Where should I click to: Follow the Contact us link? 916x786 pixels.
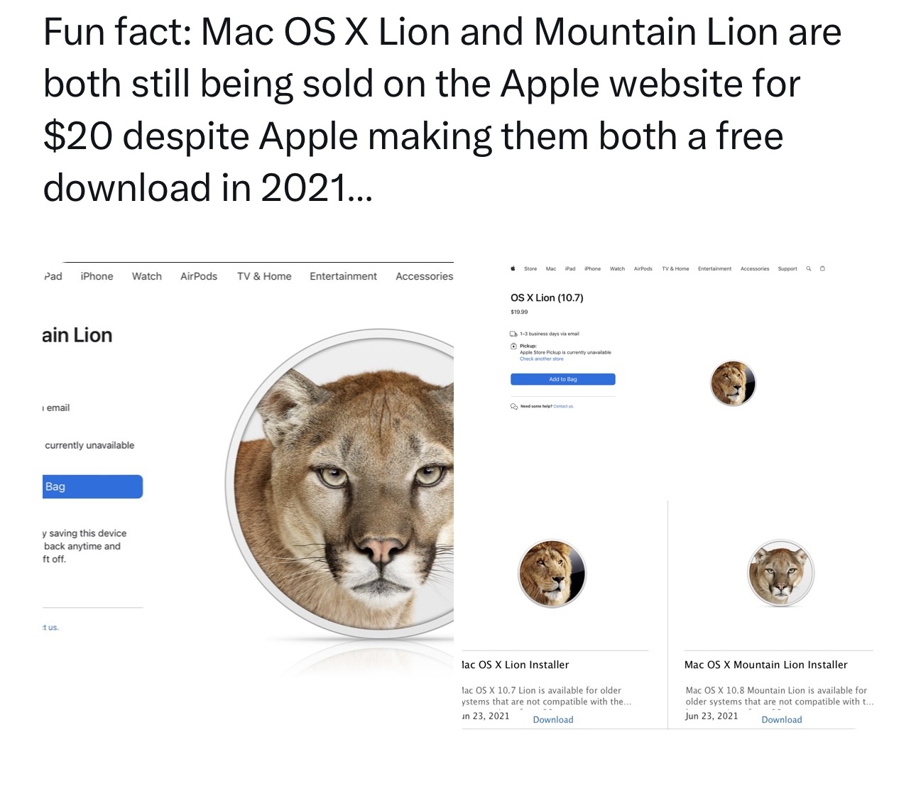563,407
